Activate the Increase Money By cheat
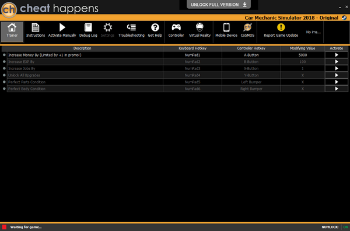This screenshot has width=350, height=231. click(337, 55)
